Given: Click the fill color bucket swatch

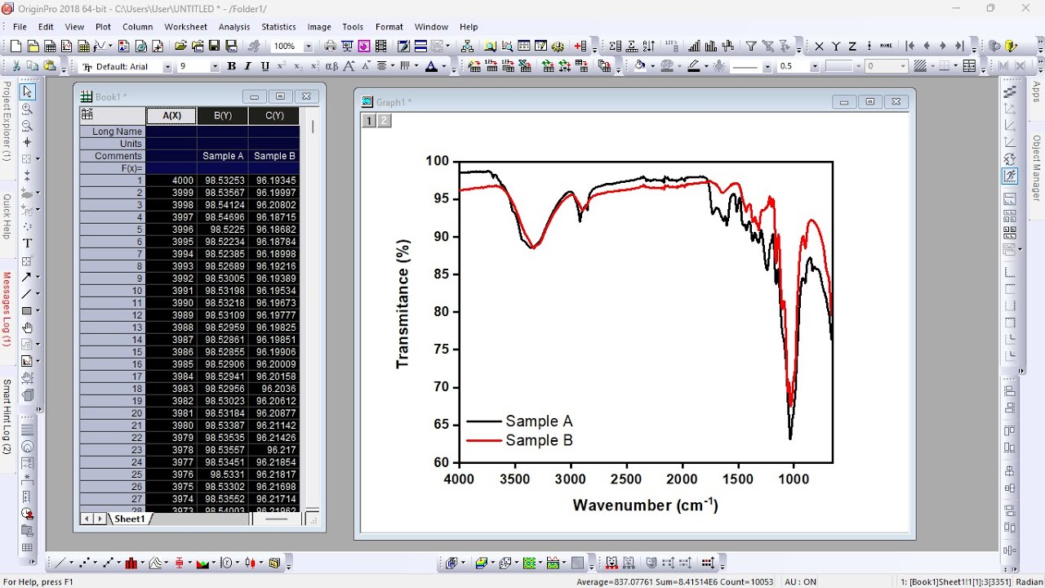Looking at the screenshot, I should tap(640, 66).
